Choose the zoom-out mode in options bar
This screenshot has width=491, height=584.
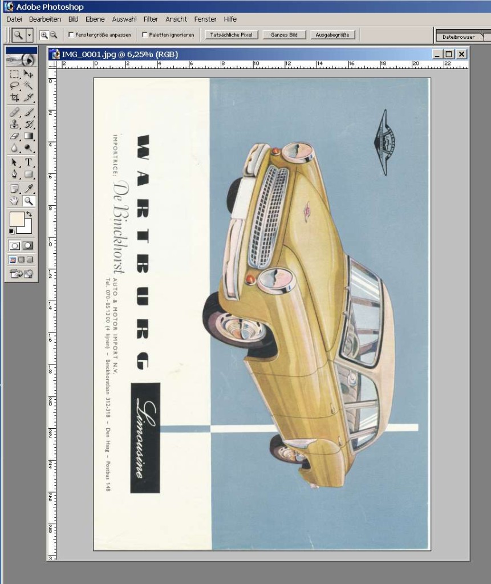click(54, 35)
